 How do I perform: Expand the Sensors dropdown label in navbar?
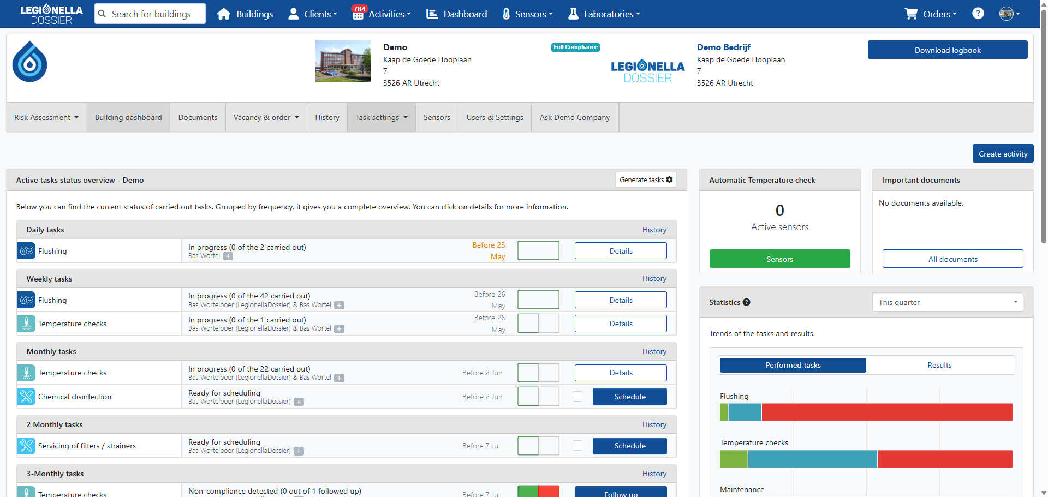(534, 14)
